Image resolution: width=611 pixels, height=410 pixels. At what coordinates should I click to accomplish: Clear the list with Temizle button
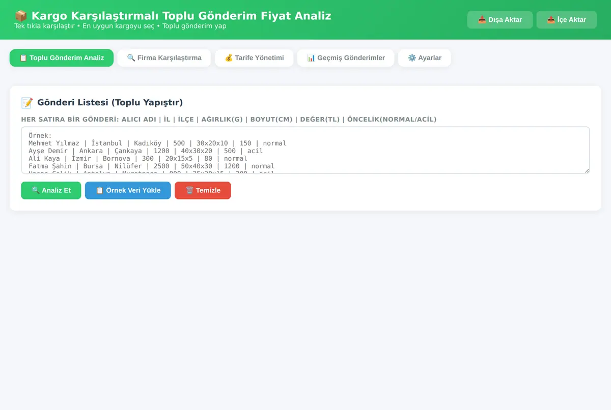(203, 190)
